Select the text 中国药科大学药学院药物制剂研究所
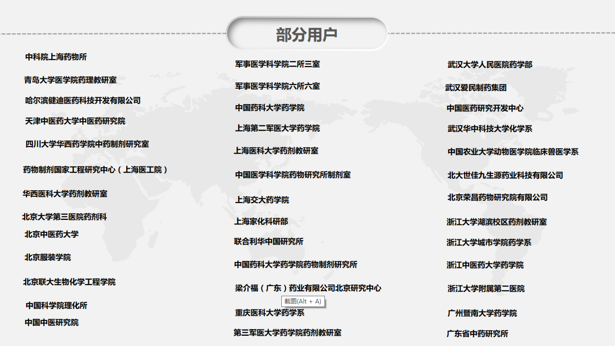Screen dimensions: 615x347 coord(296,265)
